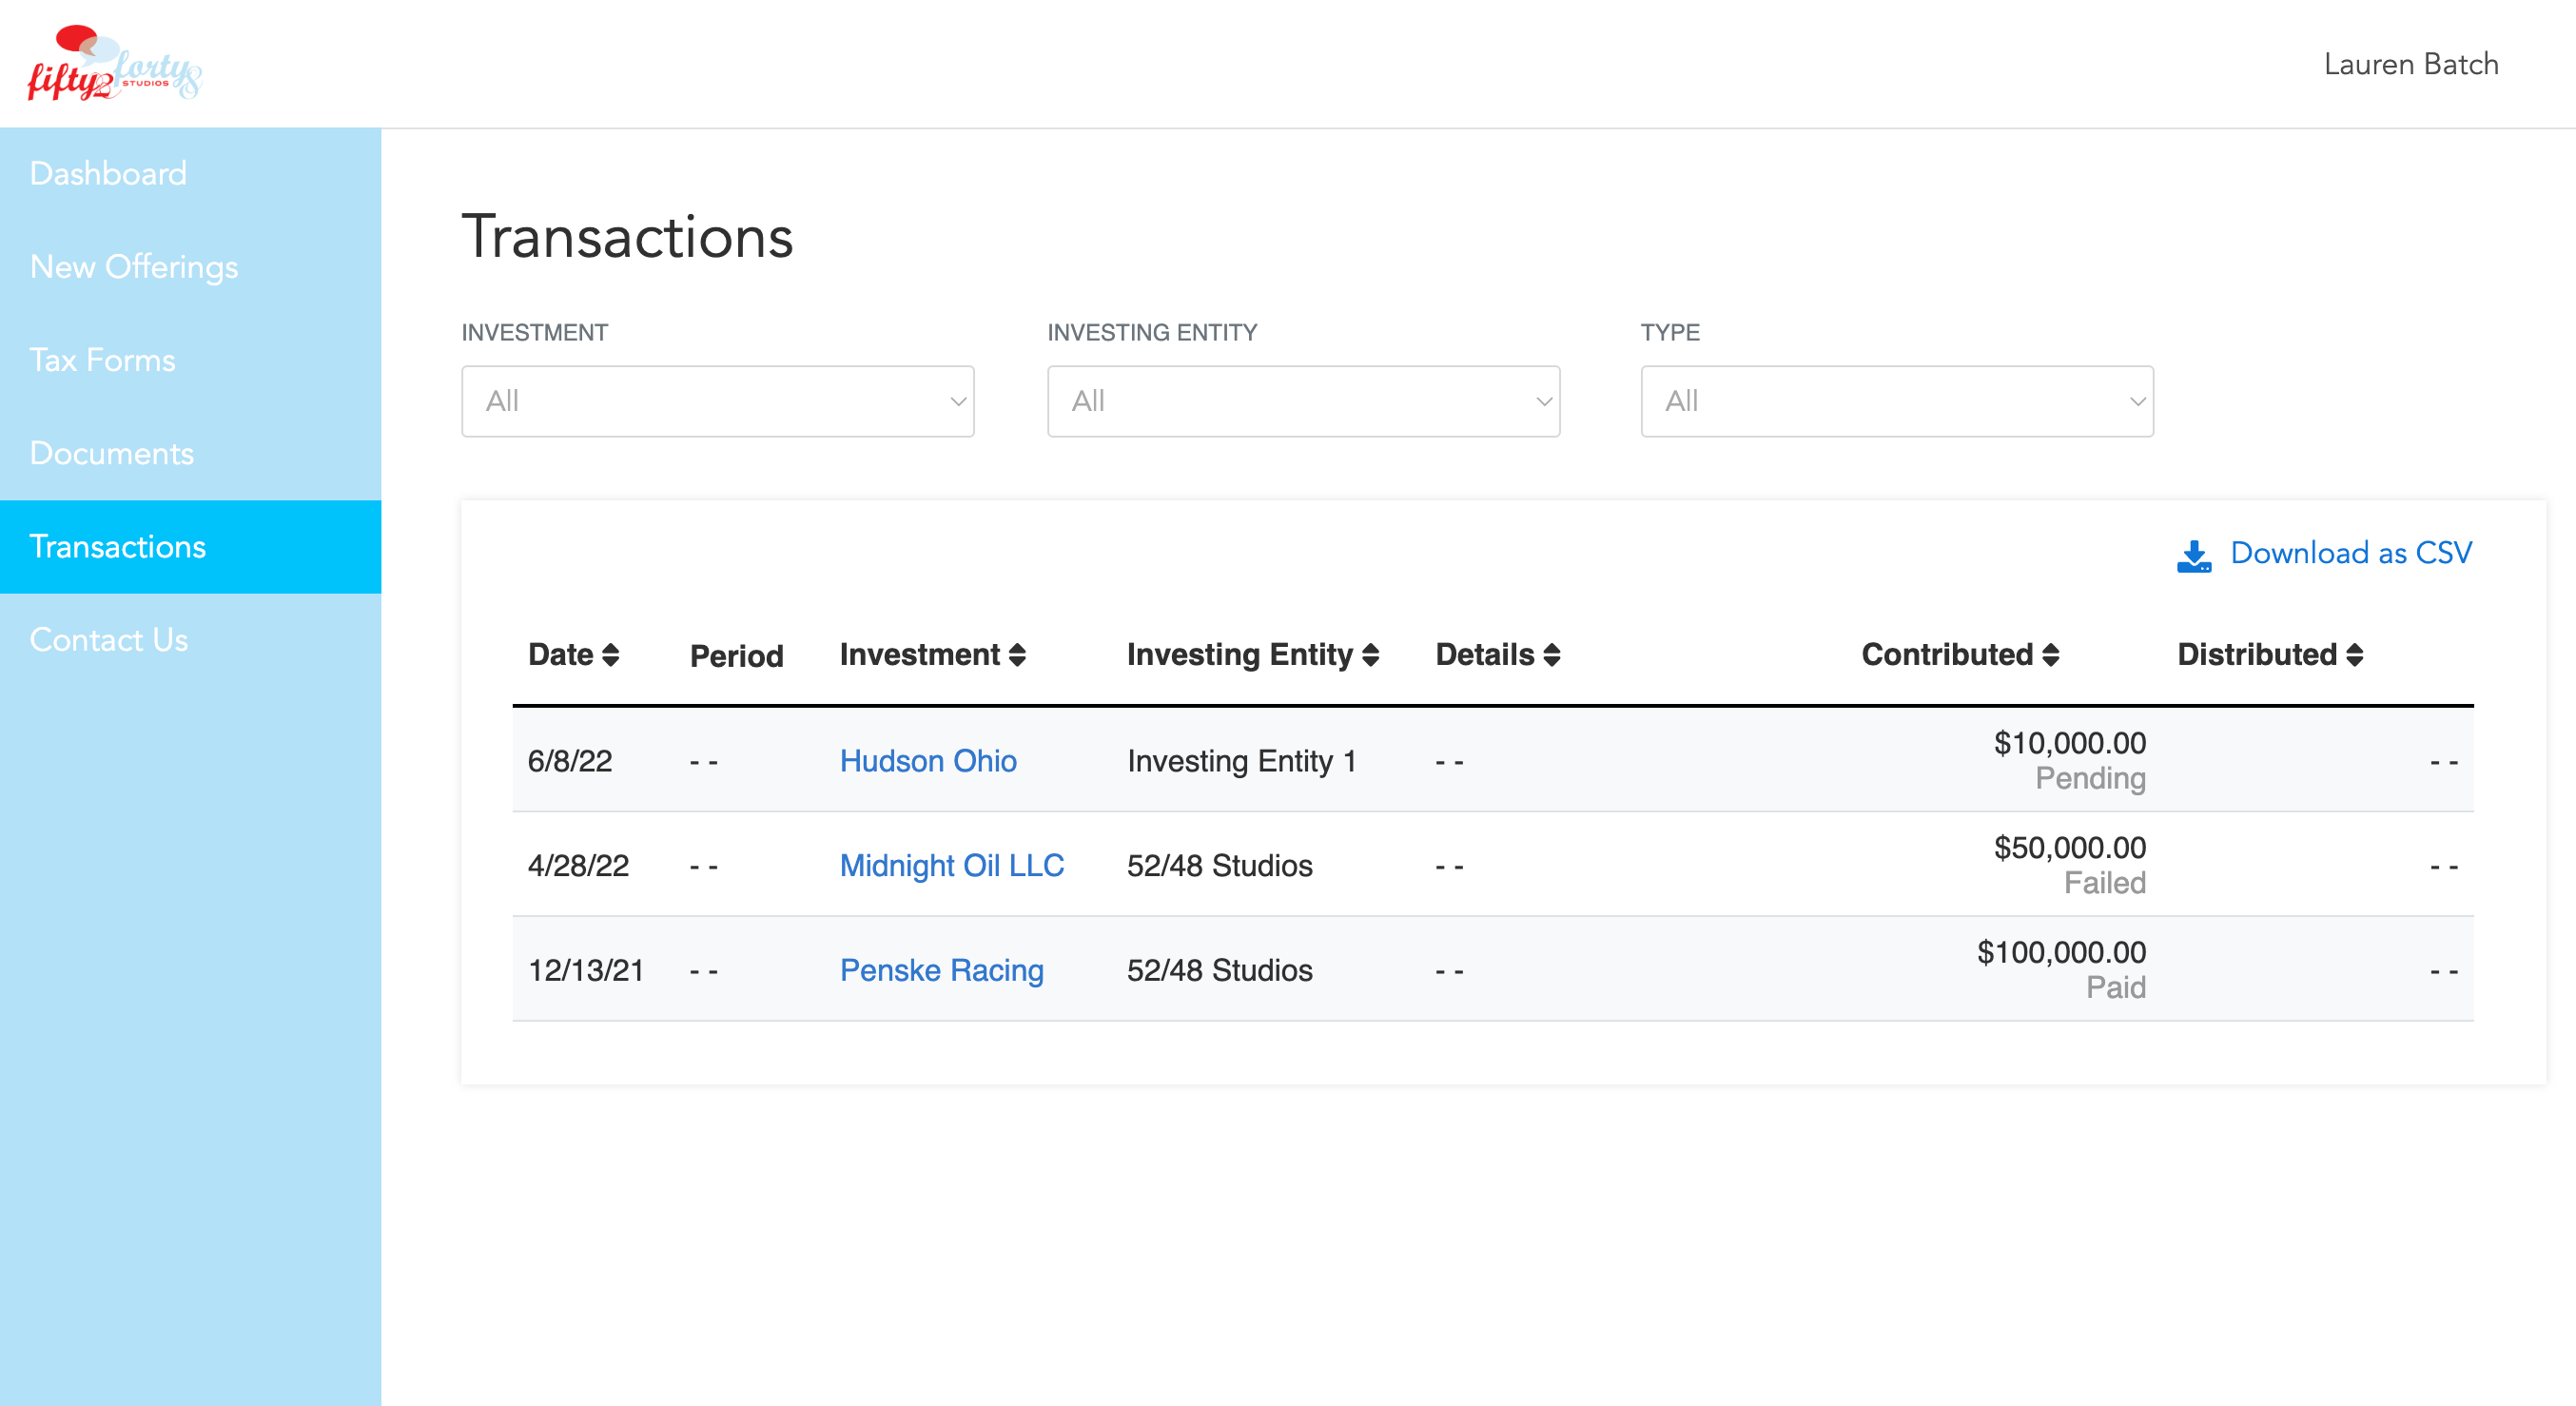Image resolution: width=2576 pixels, height=1406 pixels.
Task: Open Hudson Ohio investment link
Action: pos(927,761)
